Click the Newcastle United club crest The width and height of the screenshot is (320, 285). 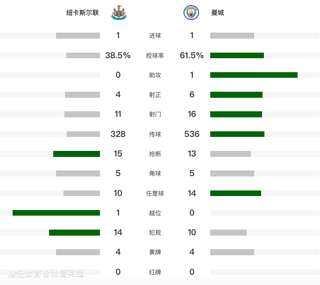[x=119, y=13]
